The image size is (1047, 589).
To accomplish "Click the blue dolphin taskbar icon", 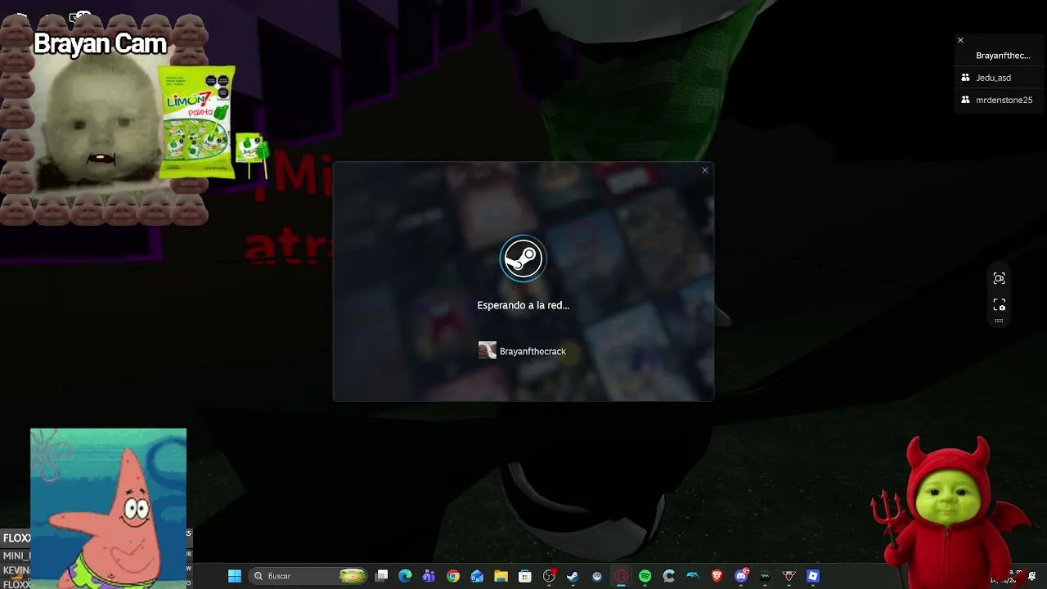I will pyautogui.click(x=693, y=576).
